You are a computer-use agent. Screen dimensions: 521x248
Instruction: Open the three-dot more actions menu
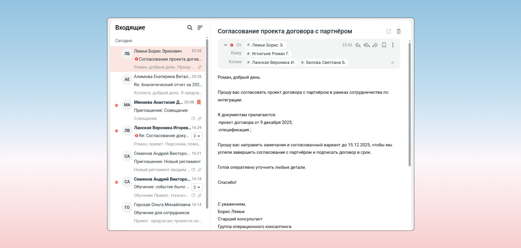(x=393, y=45)
